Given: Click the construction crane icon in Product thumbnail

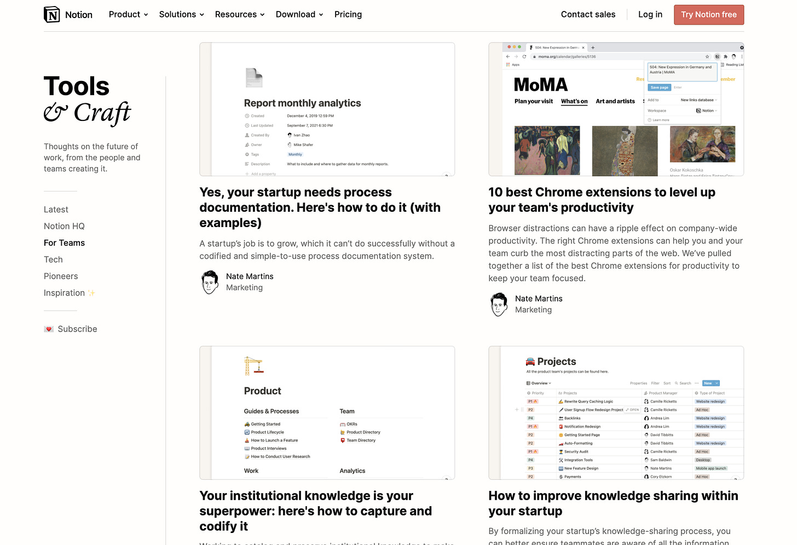Looking at the screenshot, I should pyautogui.click(x=254, y=366).
